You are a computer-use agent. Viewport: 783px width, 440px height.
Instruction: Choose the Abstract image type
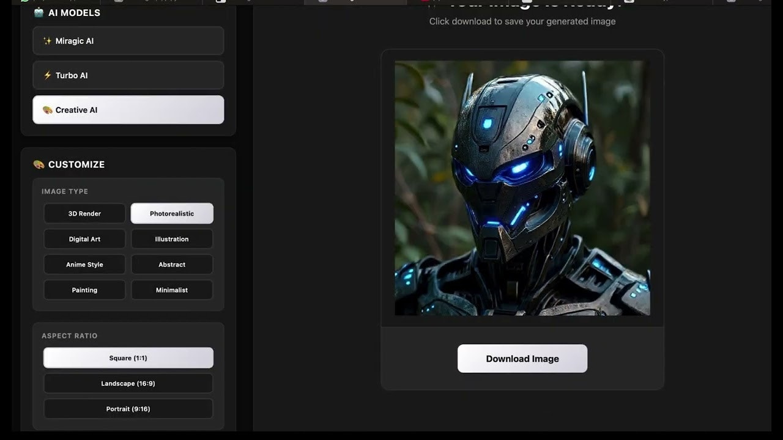[172, 265]
